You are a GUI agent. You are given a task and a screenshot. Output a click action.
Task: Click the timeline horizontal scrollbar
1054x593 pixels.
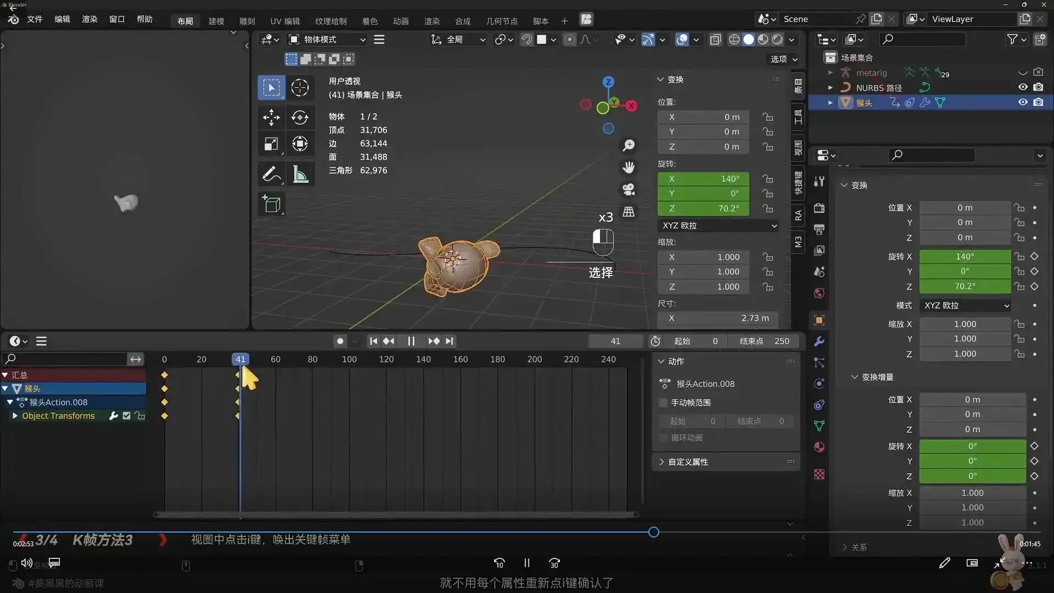click(x=395, y=514)
